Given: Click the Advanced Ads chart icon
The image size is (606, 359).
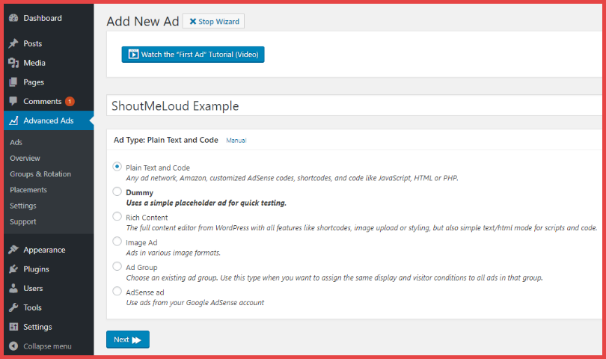Looking at the screenshot, I should point(13,120).
